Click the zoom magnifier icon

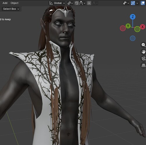click(x=143, y=45)
